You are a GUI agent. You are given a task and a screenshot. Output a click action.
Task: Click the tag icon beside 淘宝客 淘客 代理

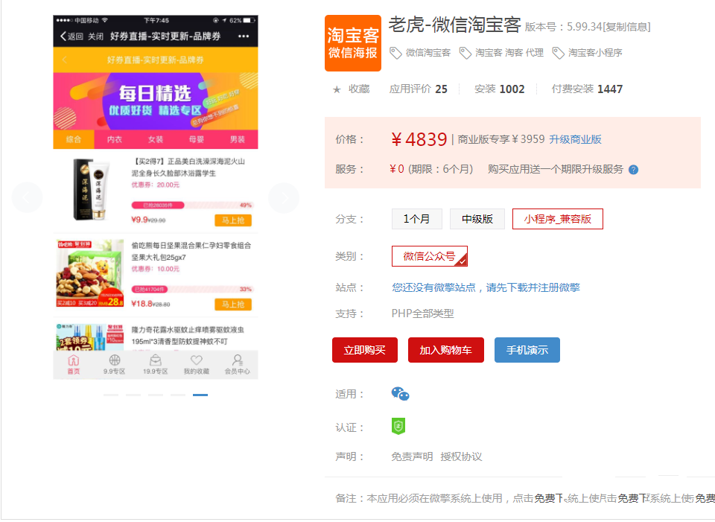[465, 53]
